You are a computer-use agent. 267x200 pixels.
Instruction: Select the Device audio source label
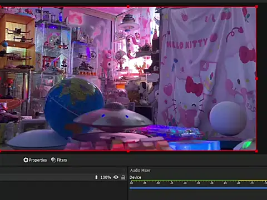click(x=135, y=177)
